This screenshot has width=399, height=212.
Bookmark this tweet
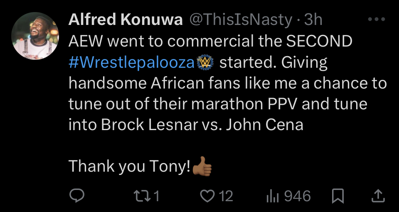[339, 196]
